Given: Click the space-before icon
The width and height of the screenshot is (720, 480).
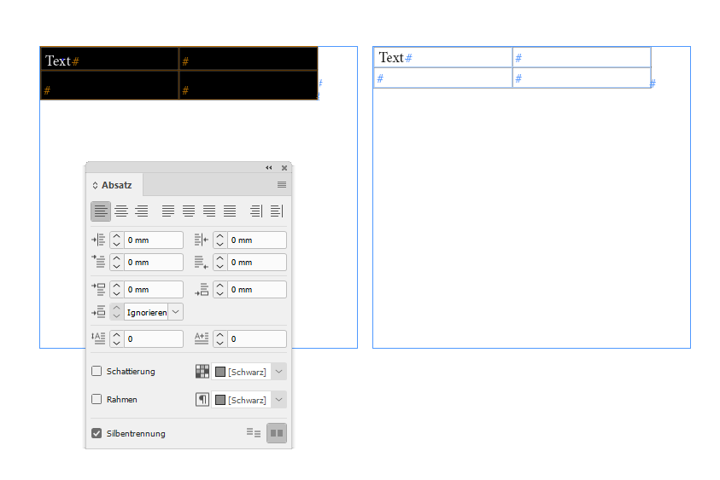Looking at the screenshot, I should (98, 289).
